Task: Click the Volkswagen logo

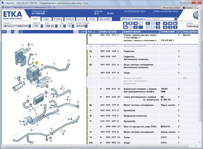Action: click(196, 15)
